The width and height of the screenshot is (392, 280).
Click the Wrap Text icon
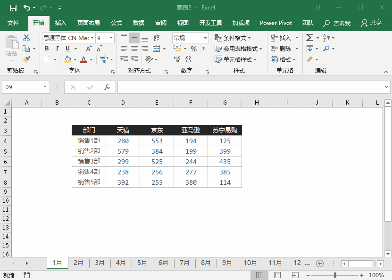(x=157, y=38)
